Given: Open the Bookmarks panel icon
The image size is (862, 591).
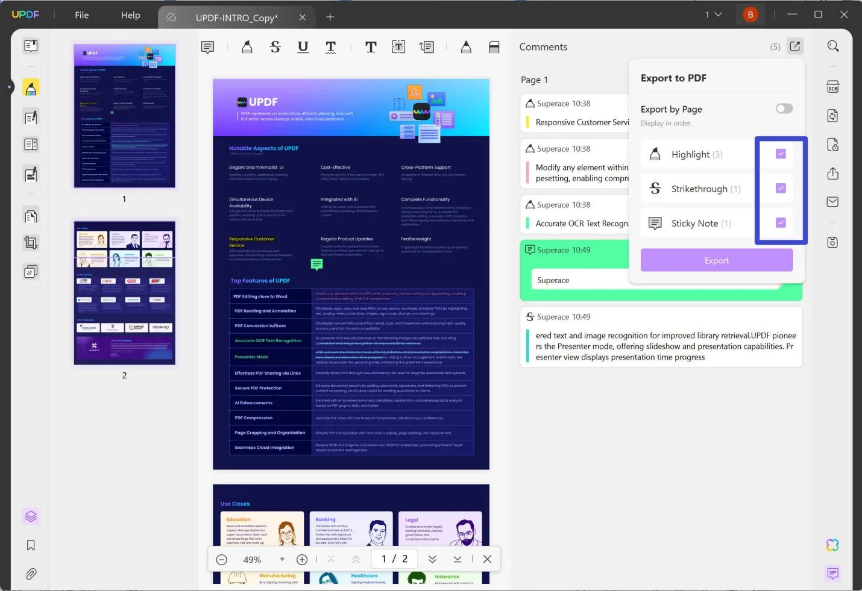Looking at the screenshot, I should pos(31,545).
